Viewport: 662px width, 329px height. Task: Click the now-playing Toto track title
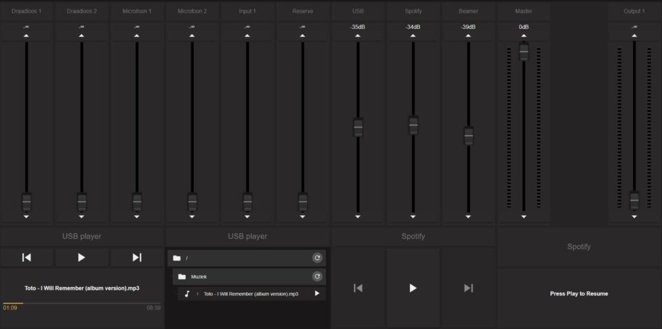82,288
